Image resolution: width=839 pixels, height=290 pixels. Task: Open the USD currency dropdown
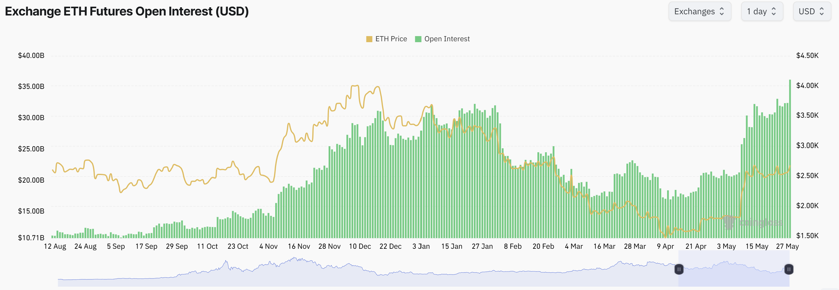click(812, 11)
